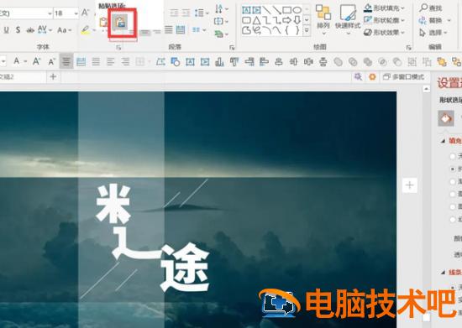The width and height of the screenshot is (462, 328).
Task: Click the bar chart align-bottom icon
Action: [x=219, y=62]
